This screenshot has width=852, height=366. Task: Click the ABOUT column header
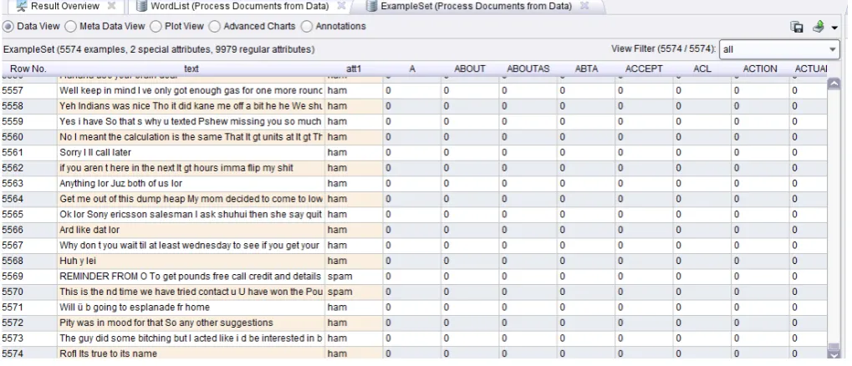[x=470, y=69]
